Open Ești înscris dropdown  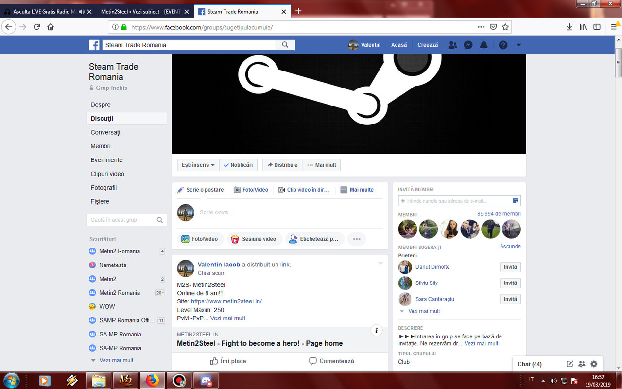[x=198, y=165]
